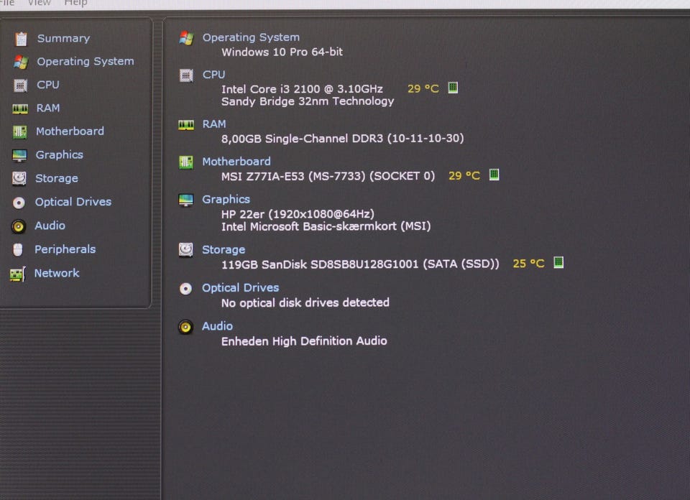
Task: Select CPU in the sidebar
Action: (x=48, y=85)
